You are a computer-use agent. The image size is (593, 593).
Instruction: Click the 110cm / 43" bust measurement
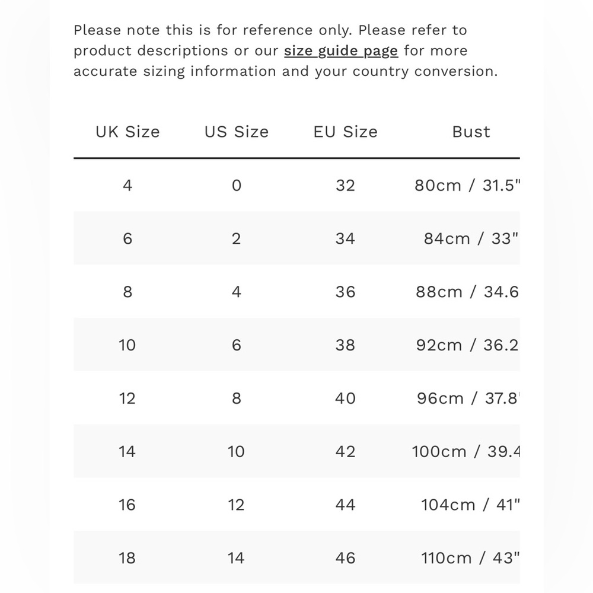click(x=470, y=558)
